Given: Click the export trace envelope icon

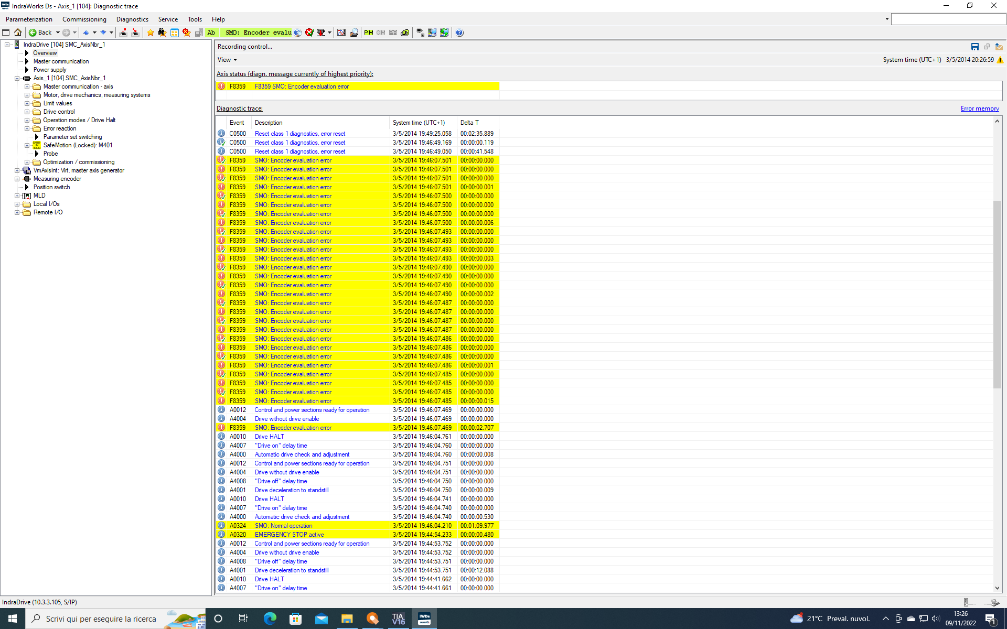Looking at the screenshot, I should pos(999,47).
